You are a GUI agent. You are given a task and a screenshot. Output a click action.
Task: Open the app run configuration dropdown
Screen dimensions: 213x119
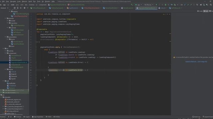(138, 5)
